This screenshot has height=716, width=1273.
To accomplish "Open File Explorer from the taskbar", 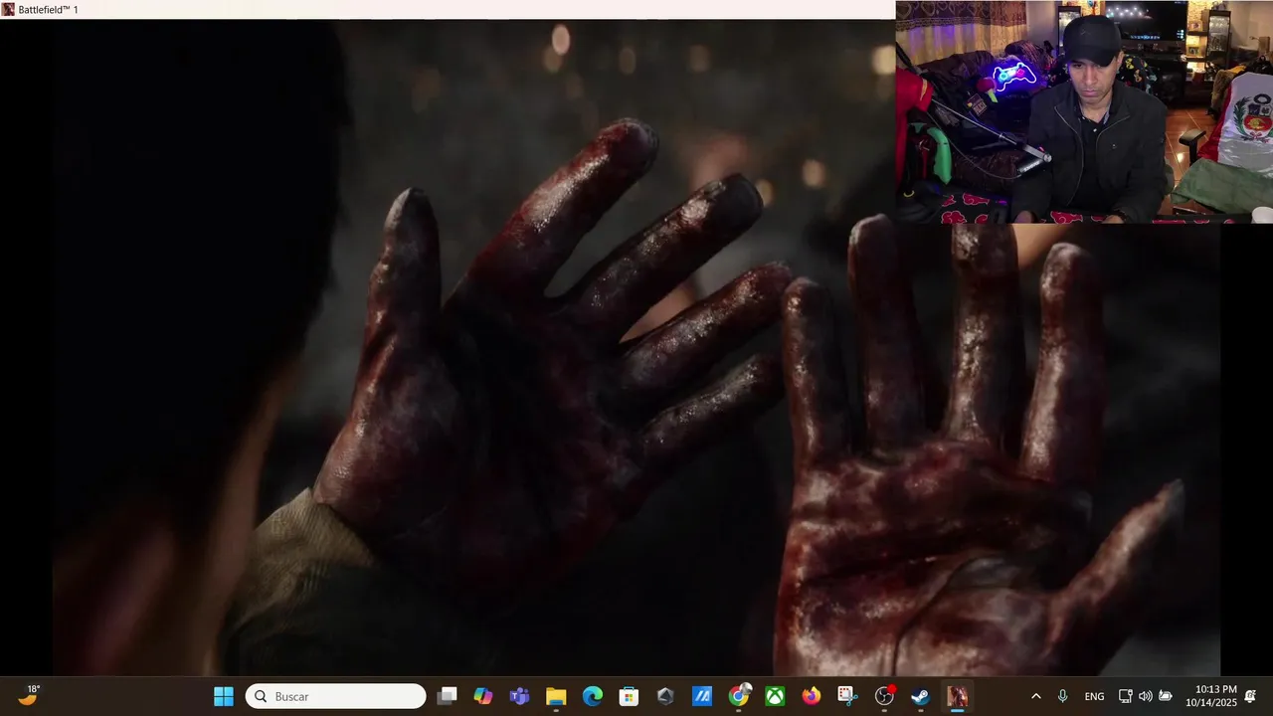I will click(556, 696).
